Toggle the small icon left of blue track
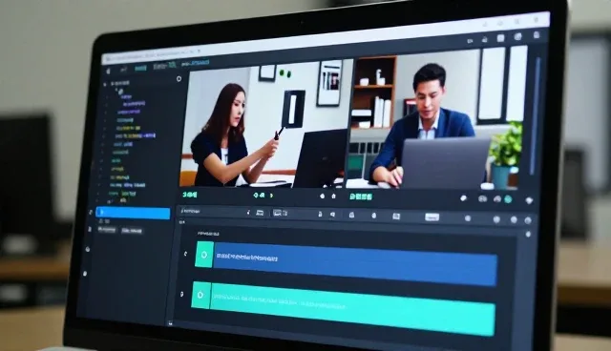 tap(186, 254)
